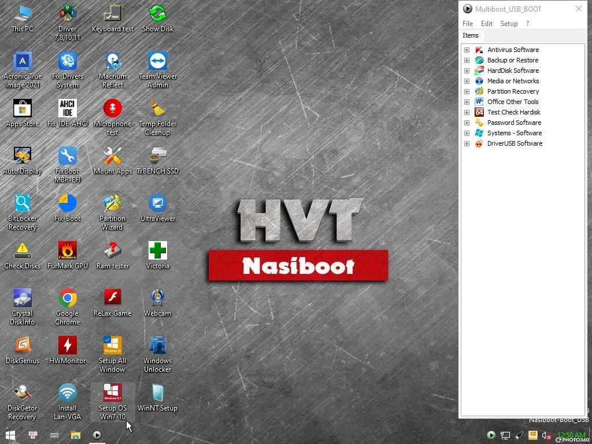The image size is (592, 444).
Task: Open the Keyboard test utility icon
Action: [113, 19]
